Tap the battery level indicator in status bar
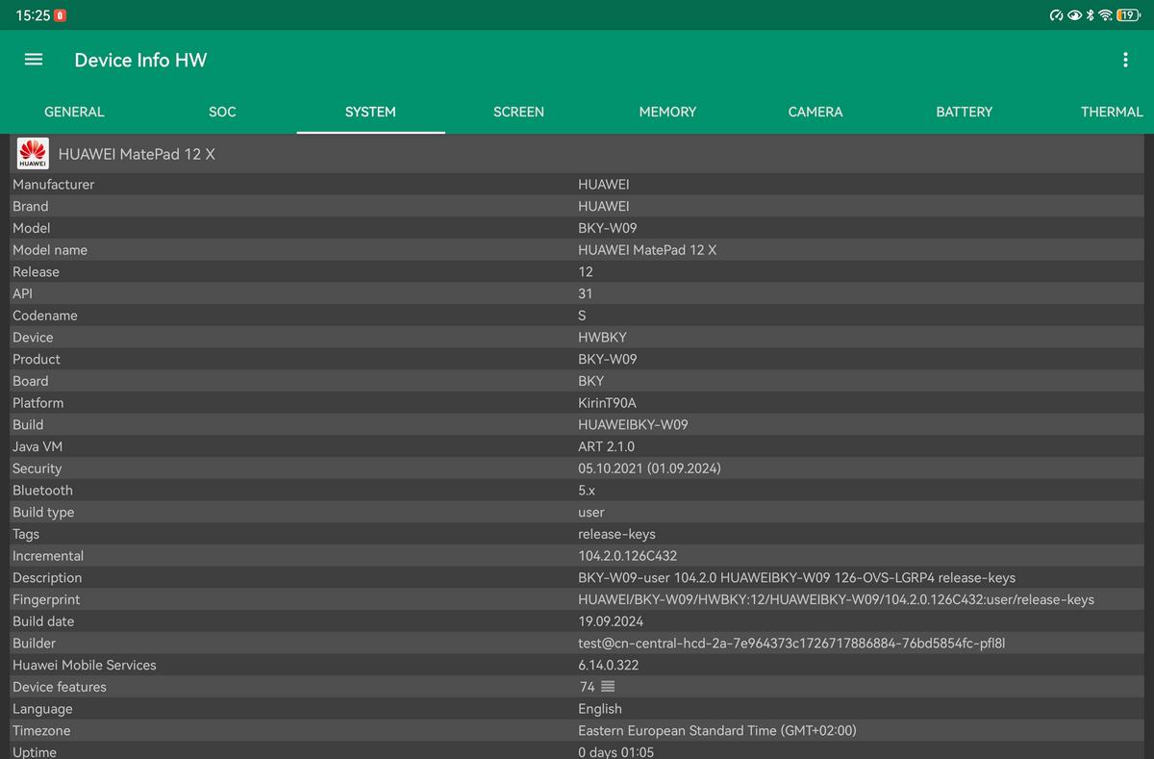The image size is (1154, 759). pyautogui.click(x=1128, y=15)
